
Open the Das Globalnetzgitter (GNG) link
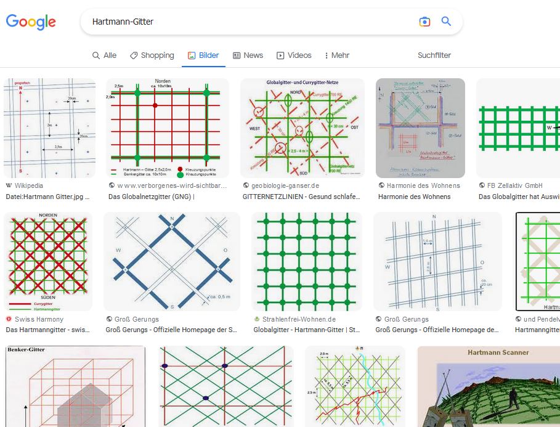[x=152, y=197]
